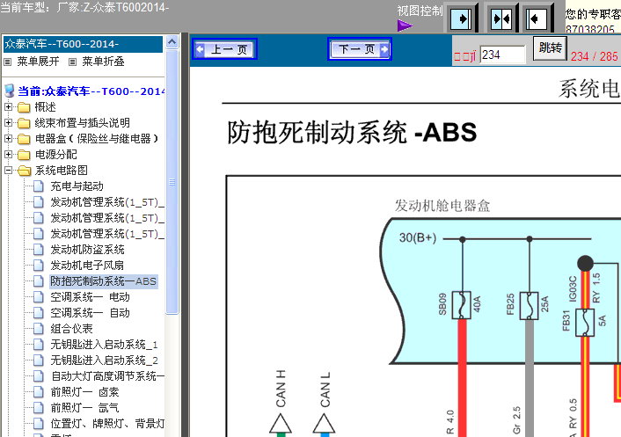
Task: Open 自动大灯高度调节系统 page
Action: (107, 376)
